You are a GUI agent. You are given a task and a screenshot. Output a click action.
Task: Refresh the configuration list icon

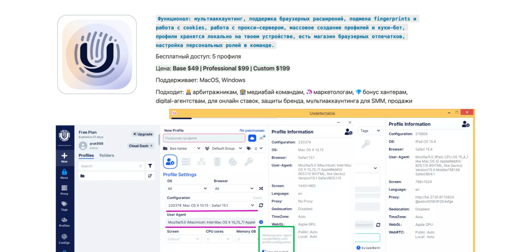pyautogui.click(x=261, y=205)
